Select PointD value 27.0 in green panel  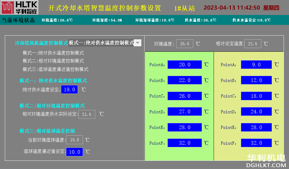(x=185, y=112)
